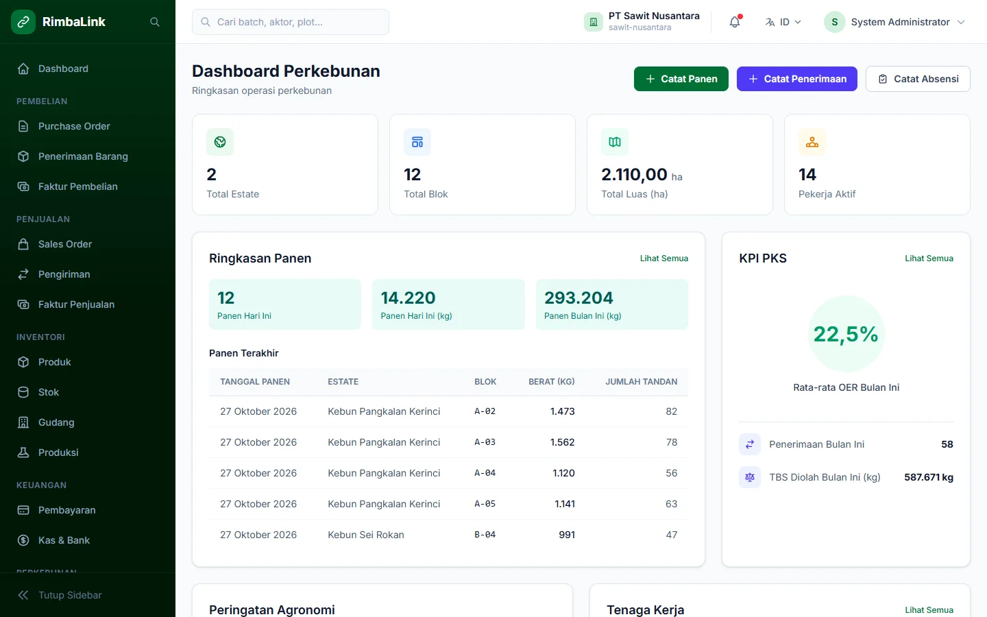
Task: Go to Penerimaan Barang menu
Action: coord(88,156)
